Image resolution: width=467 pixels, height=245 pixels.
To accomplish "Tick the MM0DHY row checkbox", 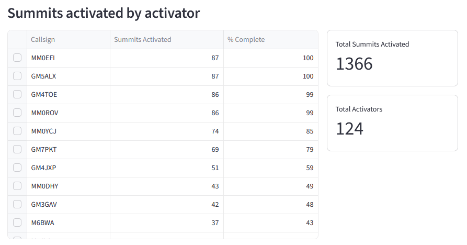I will coord(17,186).
